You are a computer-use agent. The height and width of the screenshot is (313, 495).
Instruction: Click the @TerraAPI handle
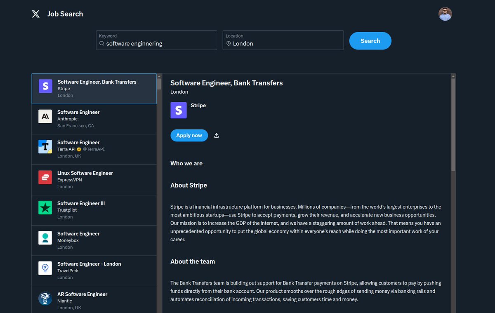pyautogui.click(x=94, y=149)
